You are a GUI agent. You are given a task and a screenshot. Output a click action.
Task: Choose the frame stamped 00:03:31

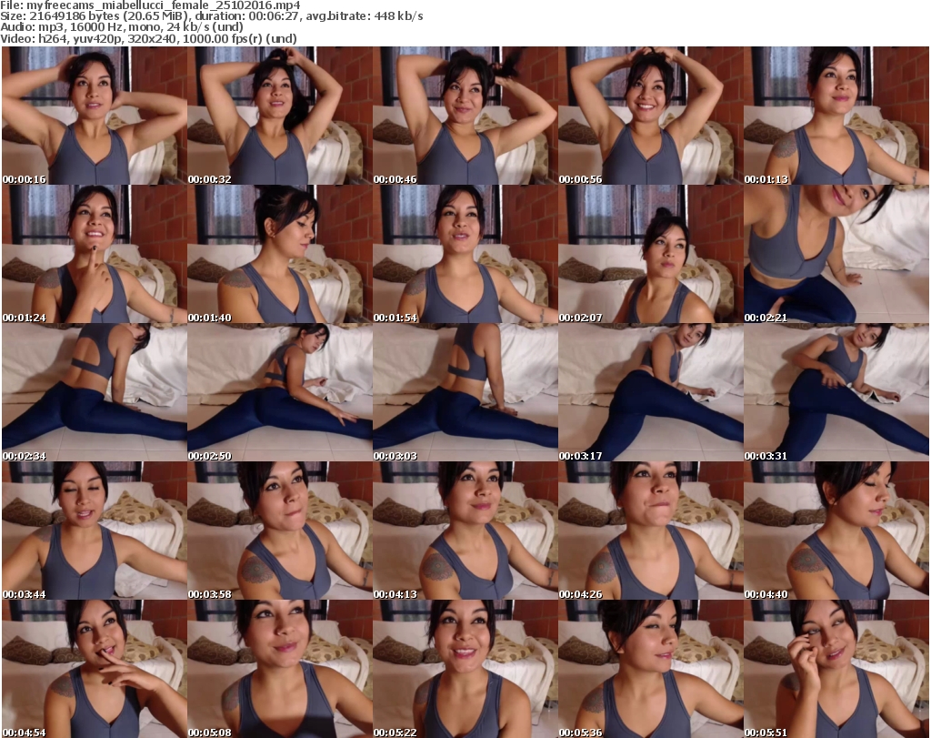(x=836, y=393)
